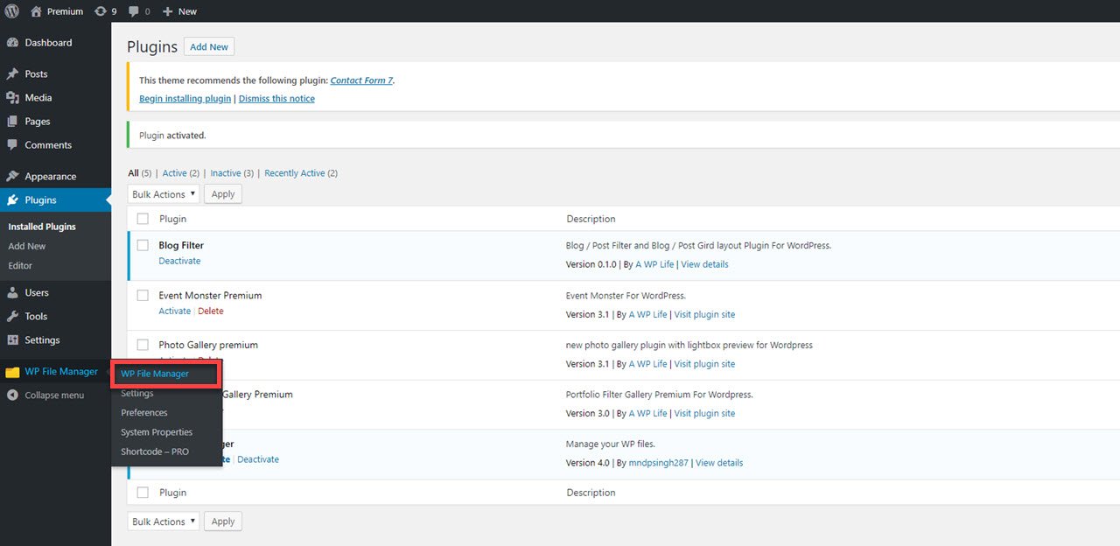Click the Appearance paintbrush icon
The image size is (1120, 546).
pos(12,176)
